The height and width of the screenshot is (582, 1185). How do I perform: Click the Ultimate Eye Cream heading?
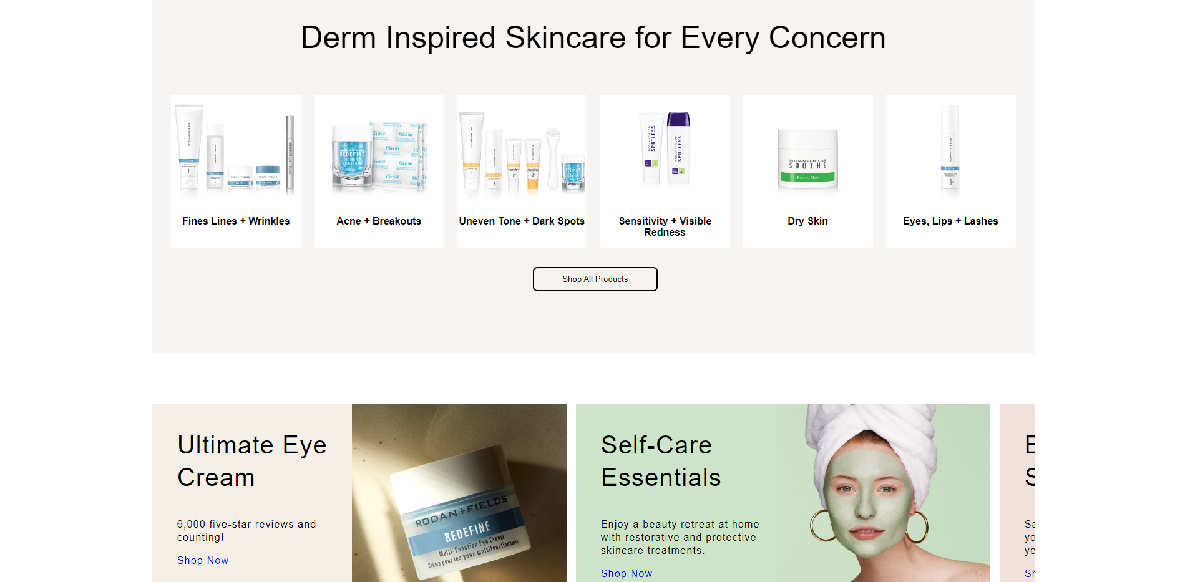(251, 461)
